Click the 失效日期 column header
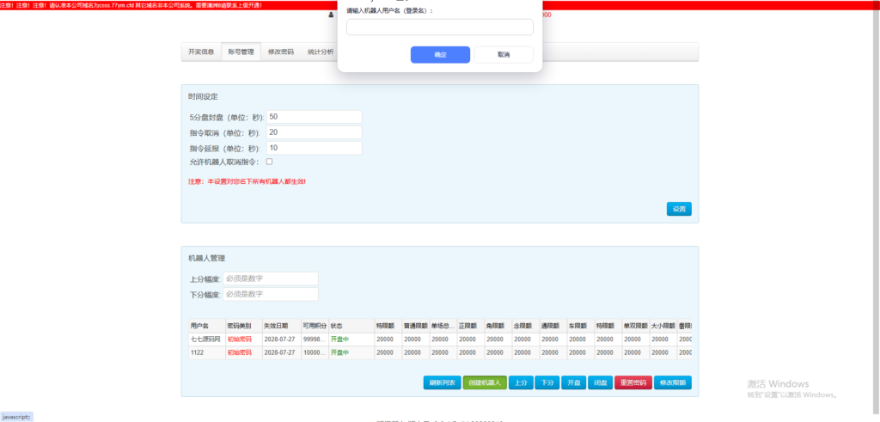880x422 pixels. pos(281,326)
